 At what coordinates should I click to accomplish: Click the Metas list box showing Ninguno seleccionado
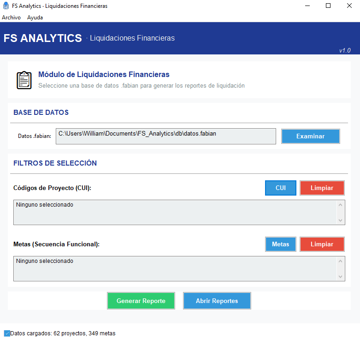coord(179,268)
